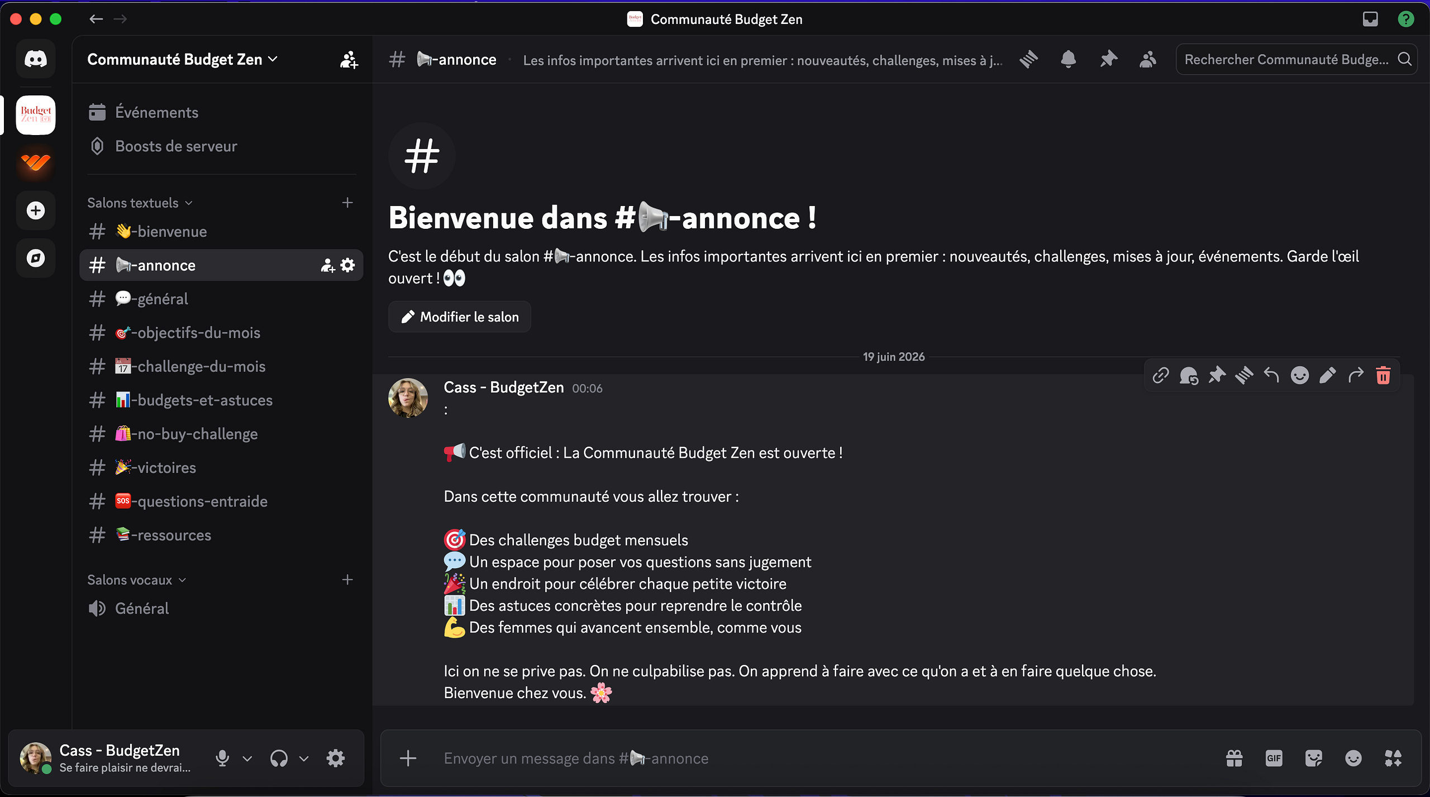Collapse the Salons textuels category

click(x=140, y=203)
